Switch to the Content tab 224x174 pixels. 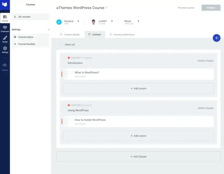[95, 35]
